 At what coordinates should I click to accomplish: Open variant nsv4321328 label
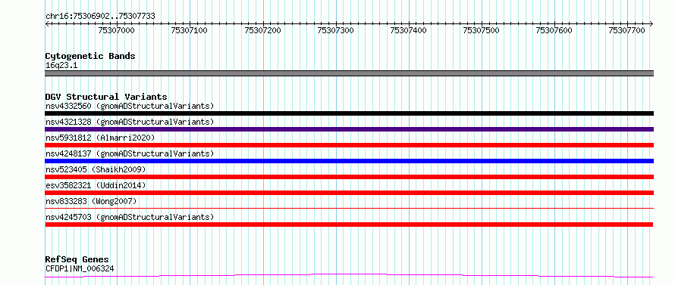[130, 122]
